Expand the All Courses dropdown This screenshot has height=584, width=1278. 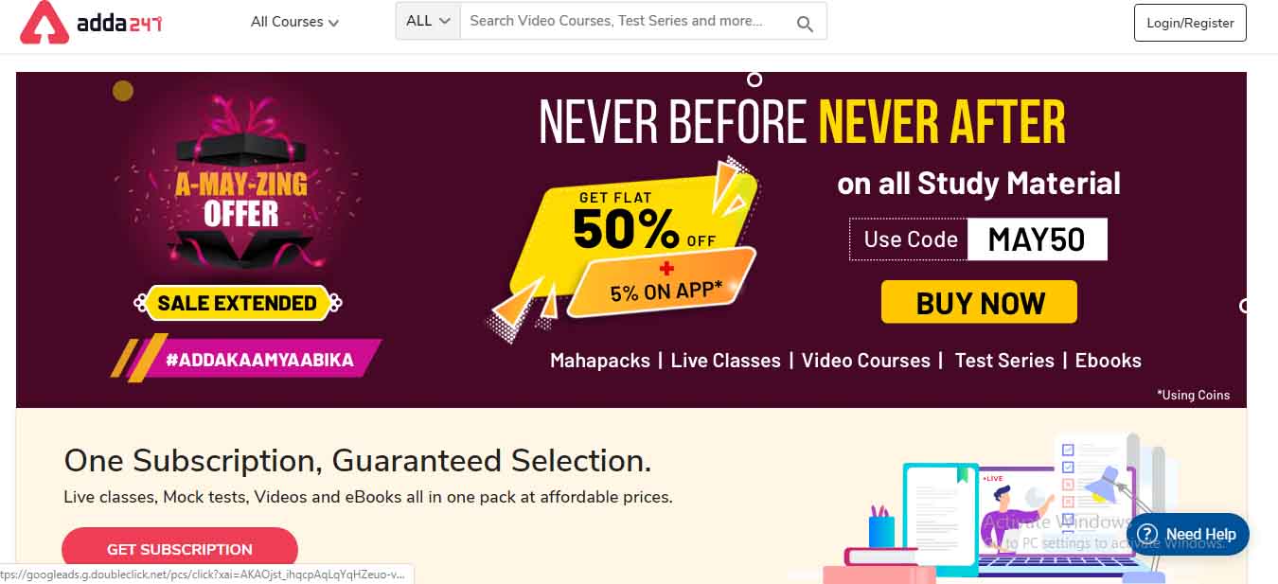(294, 22)
